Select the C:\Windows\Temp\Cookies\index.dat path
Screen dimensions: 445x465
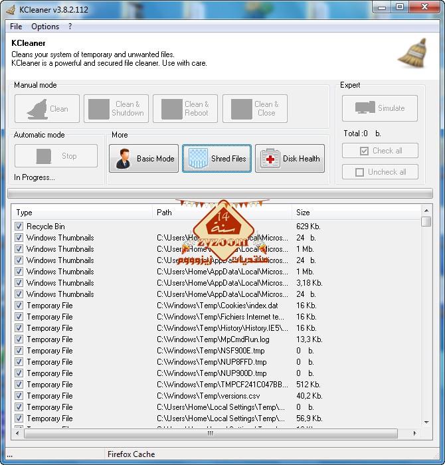pyautogui.click(x=218, y=306)
